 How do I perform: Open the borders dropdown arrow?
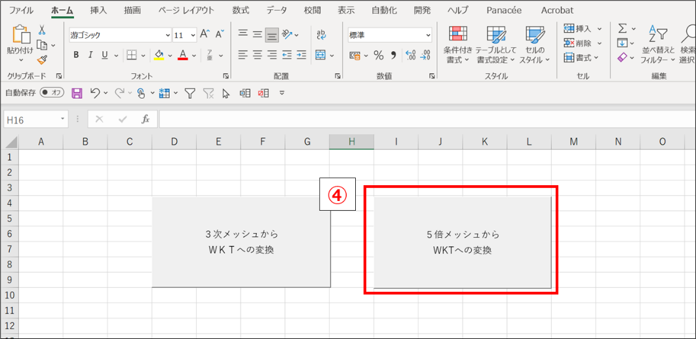point(143,56)
